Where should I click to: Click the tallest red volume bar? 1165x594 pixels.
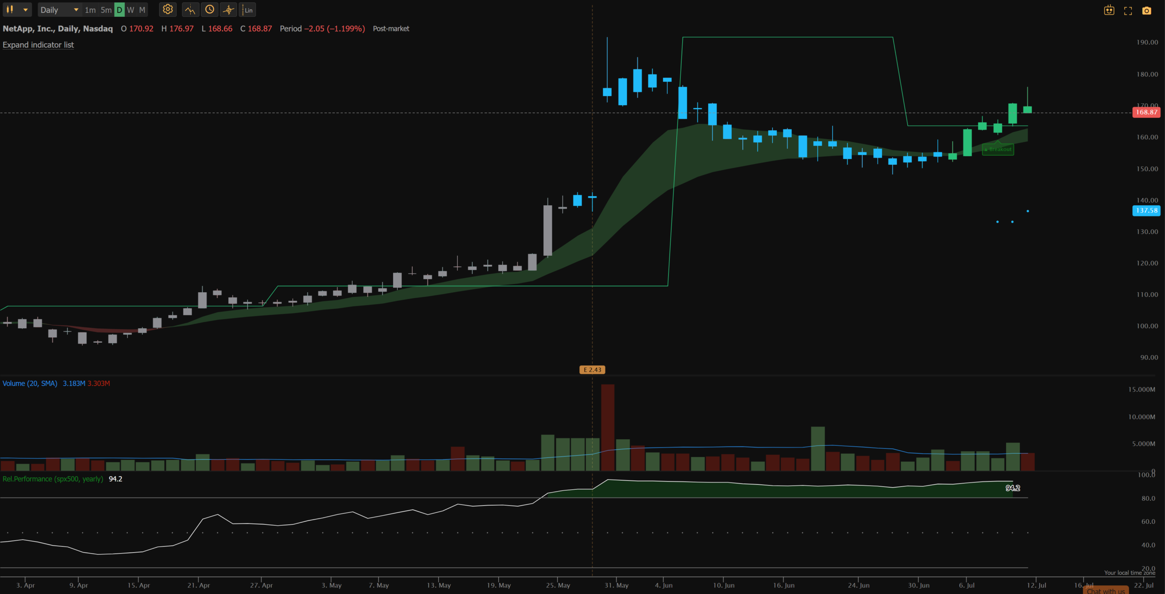pyautogui.click(x=608, y=427)
